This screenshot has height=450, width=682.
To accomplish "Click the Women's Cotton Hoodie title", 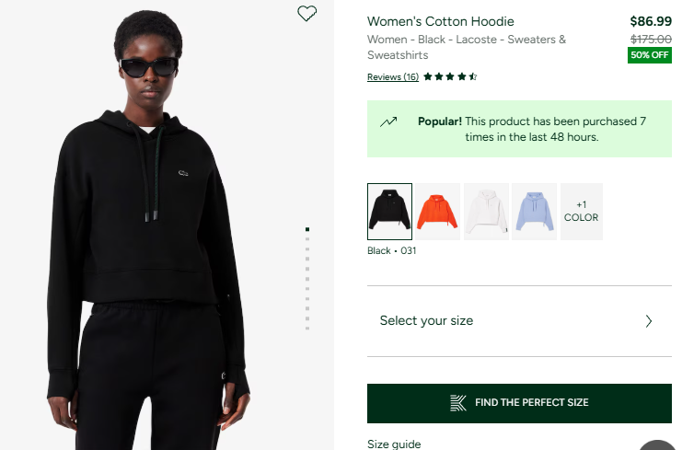I will [441, 21].
